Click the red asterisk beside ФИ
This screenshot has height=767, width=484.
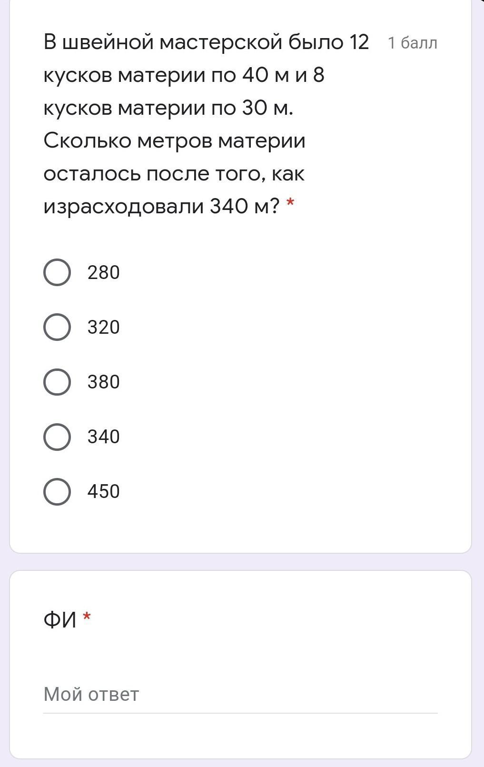click(x=87, y=617)
